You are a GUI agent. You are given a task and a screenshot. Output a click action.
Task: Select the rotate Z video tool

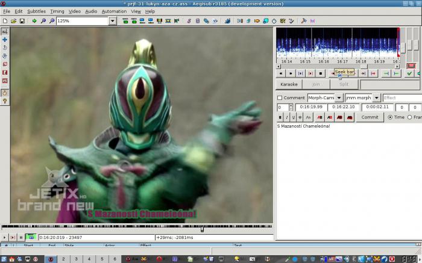pyautogui.click(x=5, y=48)
